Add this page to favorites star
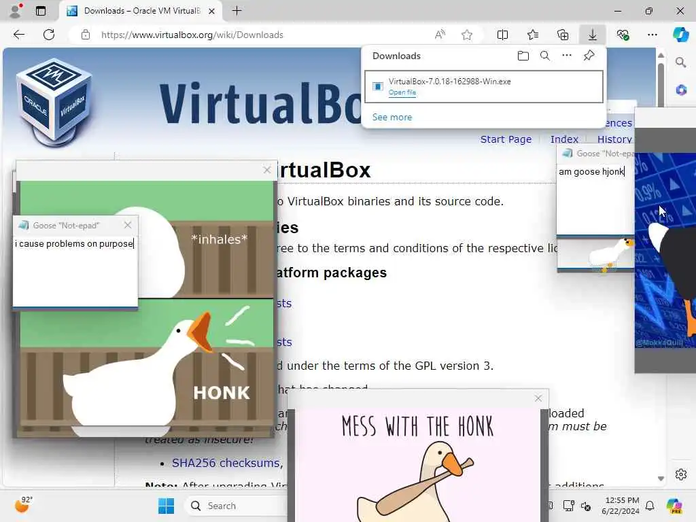This screenshot has height=522, width=696. (x=466, y=35)
